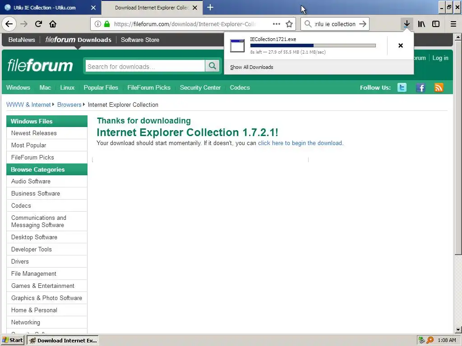The width and height of the screenshot is (462, 346).
Task: Open the Mac navigation menu item
Action: point(45,87)
